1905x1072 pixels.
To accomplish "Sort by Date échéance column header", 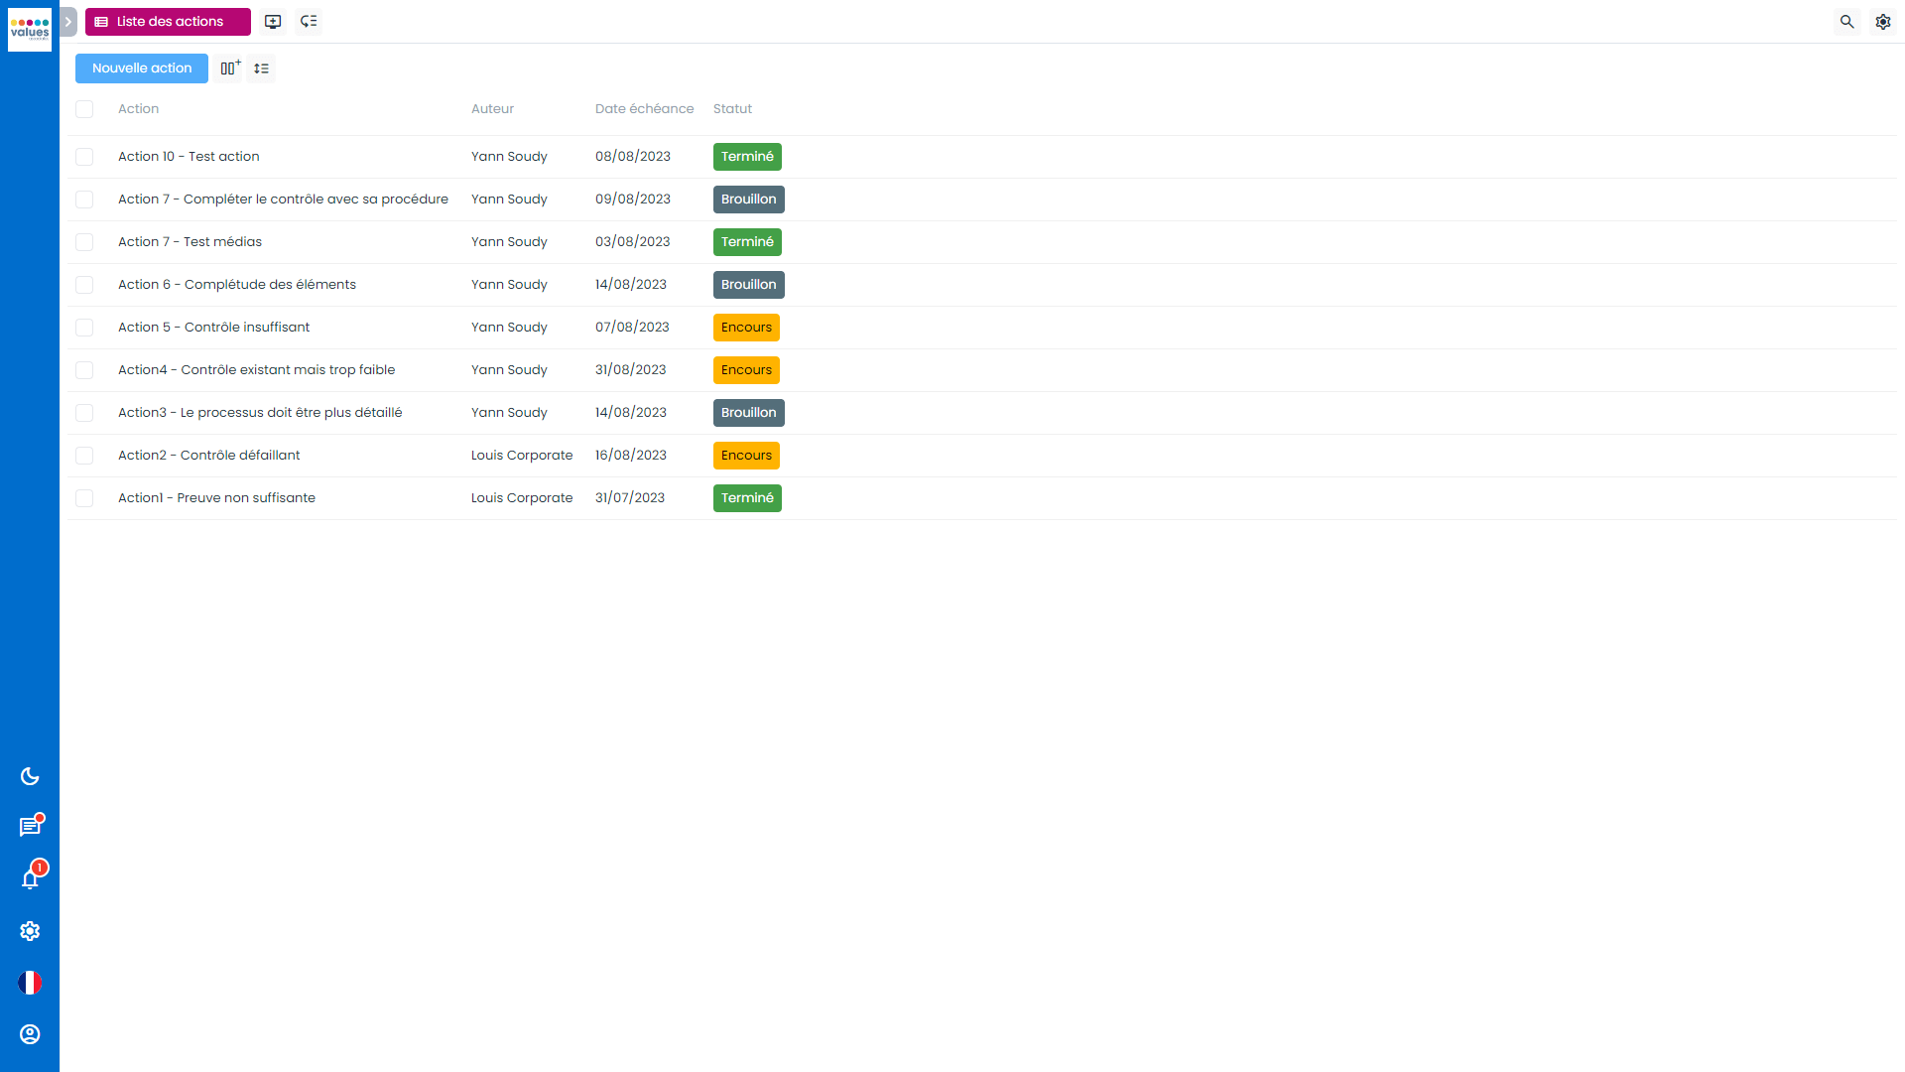I will (x=644, y=109).
